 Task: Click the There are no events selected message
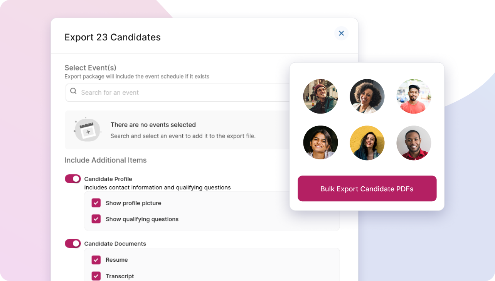(153, 125)
